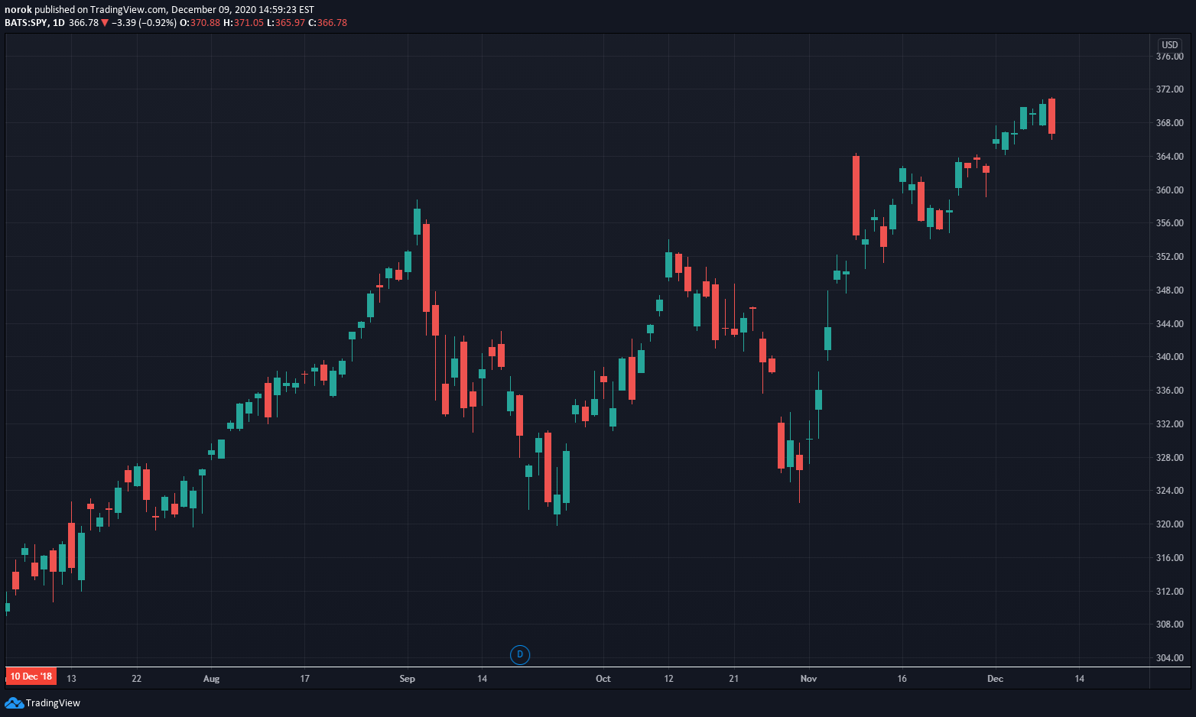Click the 324.00 price axis label

coord(1169,491)
